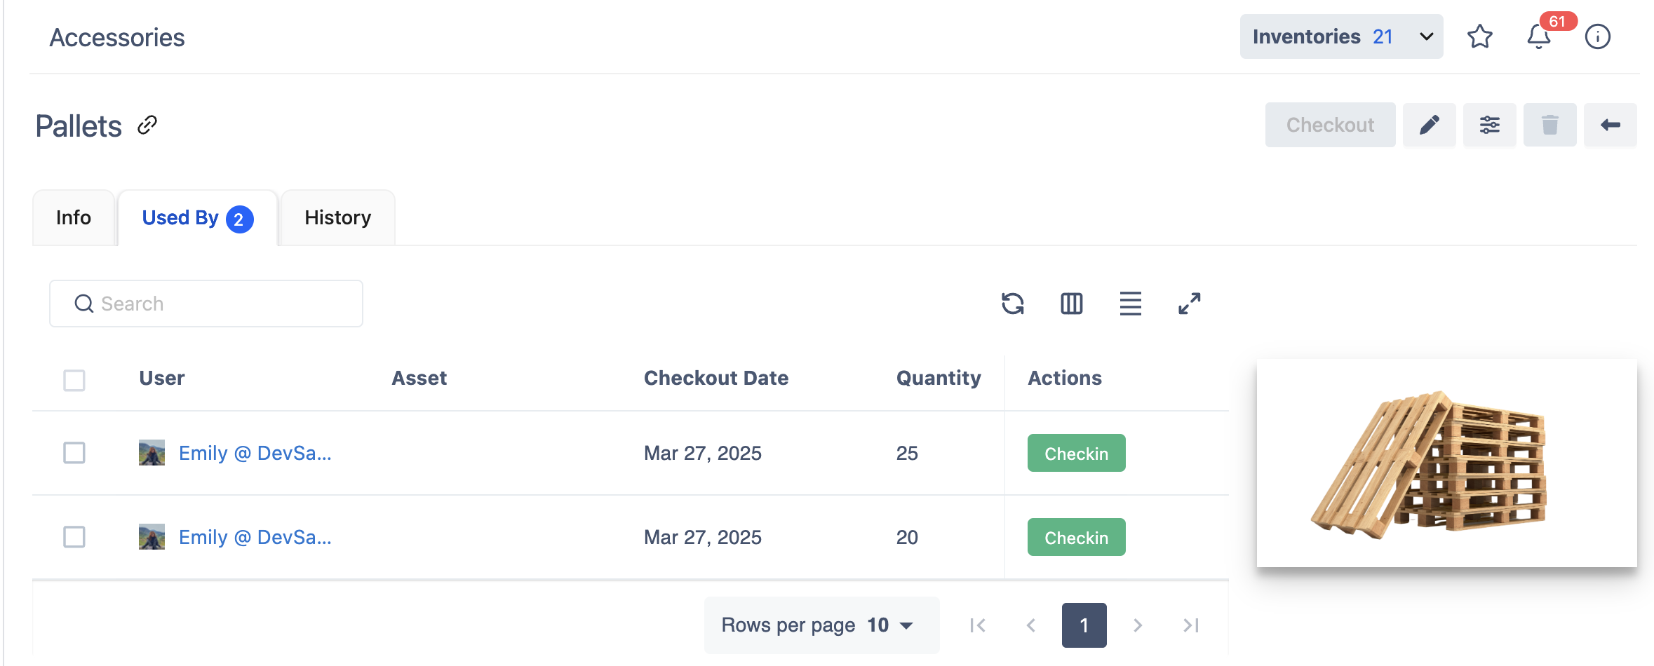Switch to the History tab
Image resolution: width=1654 pixels, height=666 pixels.
[337, 218]
